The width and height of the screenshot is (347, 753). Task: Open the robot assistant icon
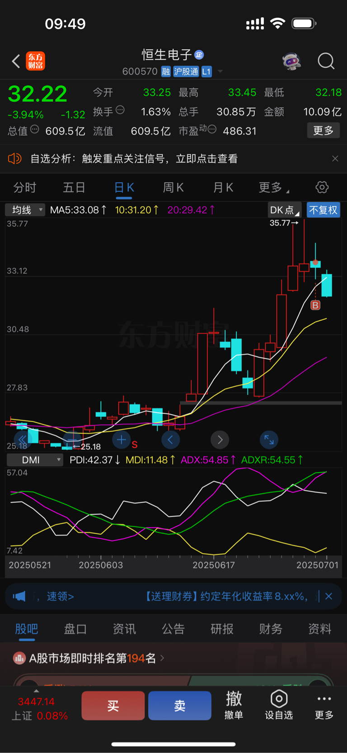292,61
